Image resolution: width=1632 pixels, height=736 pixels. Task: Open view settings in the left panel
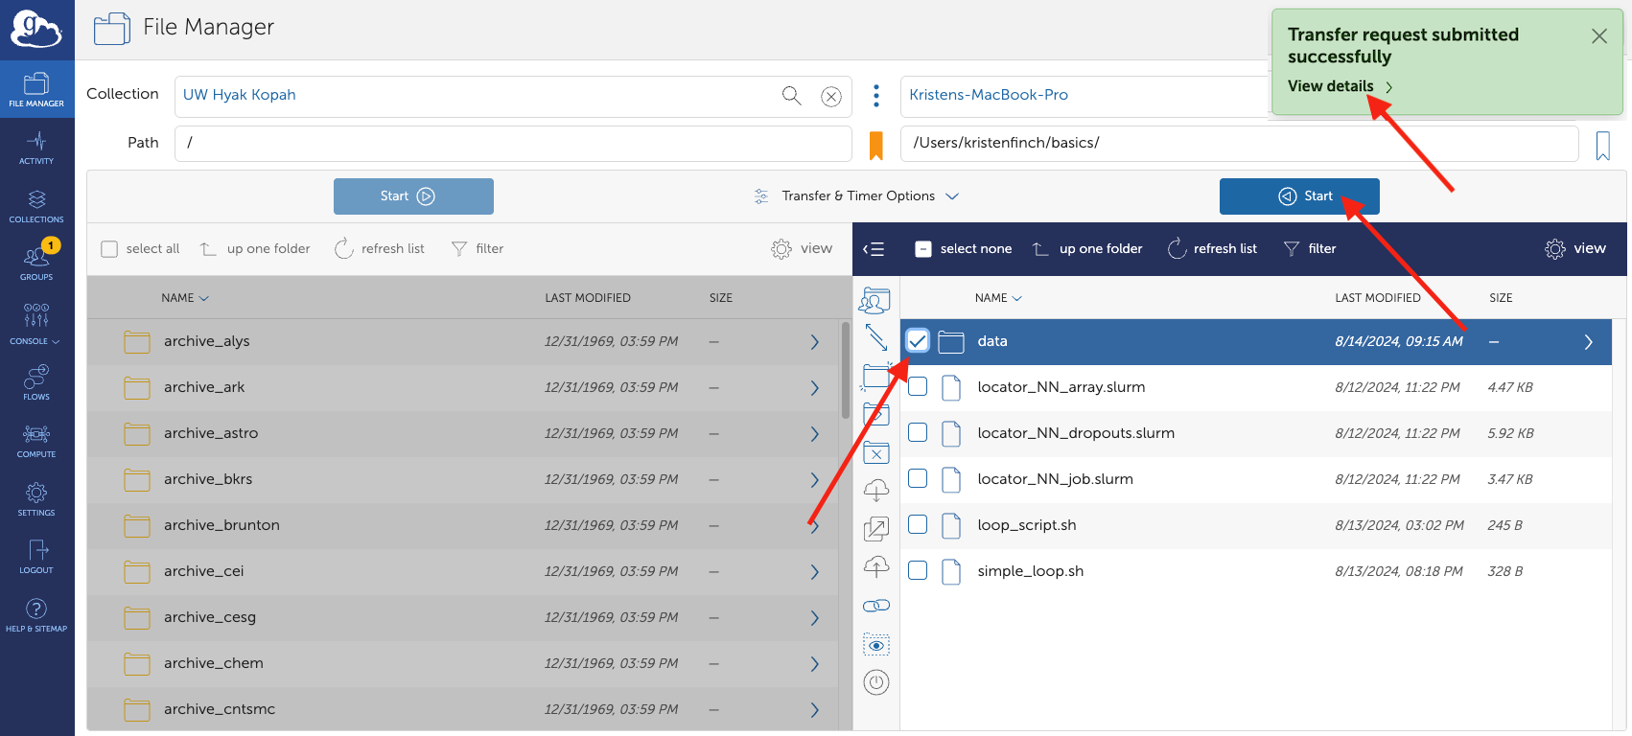pos(802,249)
